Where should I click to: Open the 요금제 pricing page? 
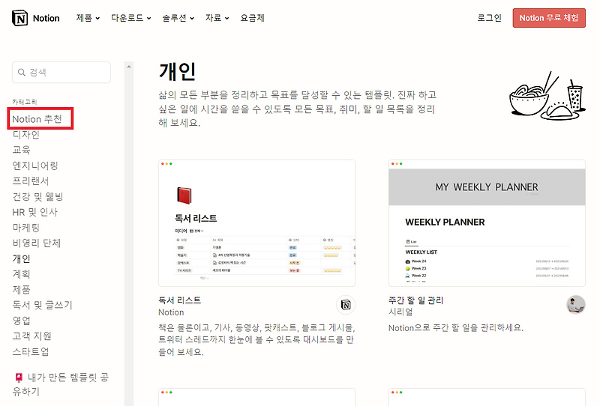pos(252,18)
